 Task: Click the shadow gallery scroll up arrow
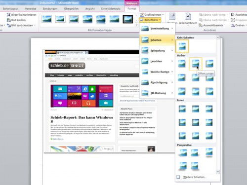click(218, 37)
